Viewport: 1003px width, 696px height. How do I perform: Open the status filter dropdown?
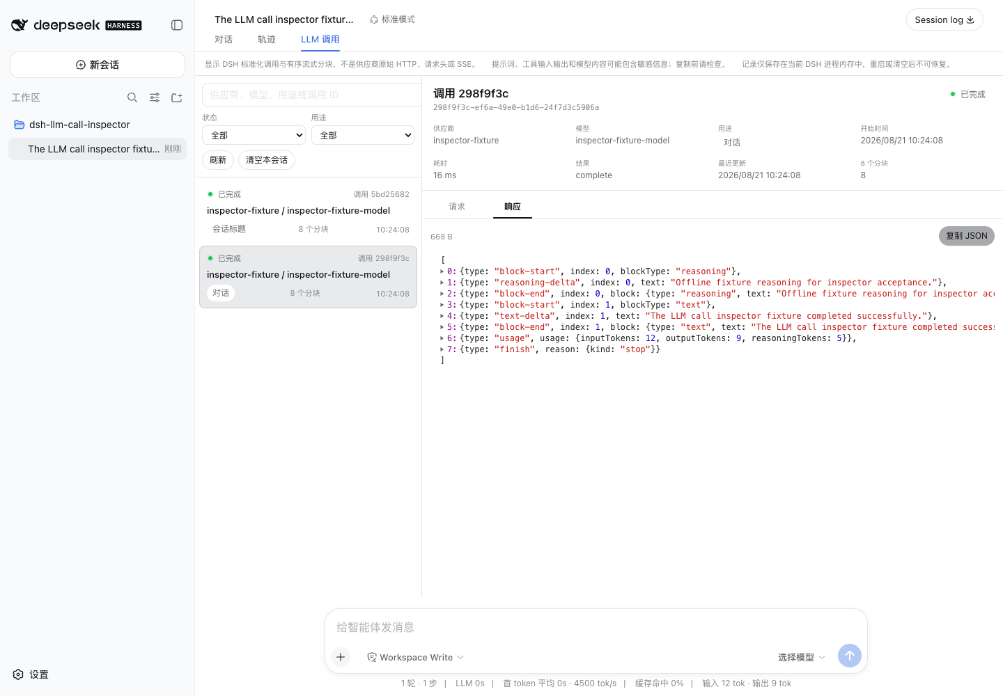point(254,135)
